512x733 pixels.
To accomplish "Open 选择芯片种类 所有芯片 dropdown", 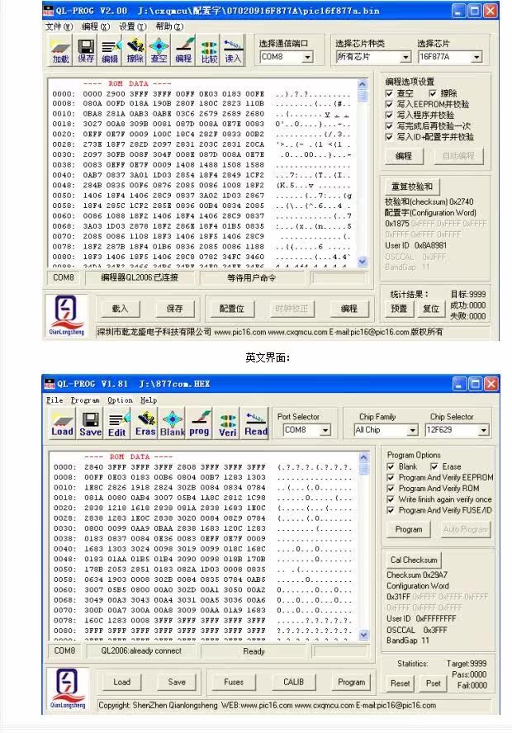I will 405,57.
